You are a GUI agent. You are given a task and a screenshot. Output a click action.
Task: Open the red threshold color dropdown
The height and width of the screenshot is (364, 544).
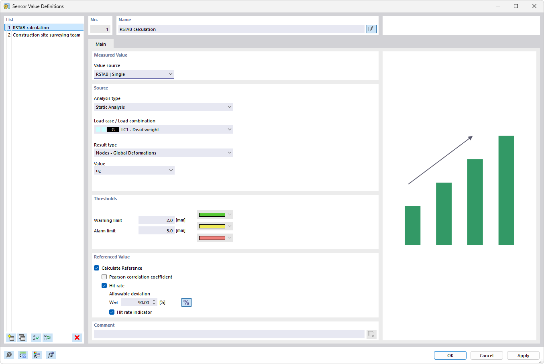tap(215, 238)
